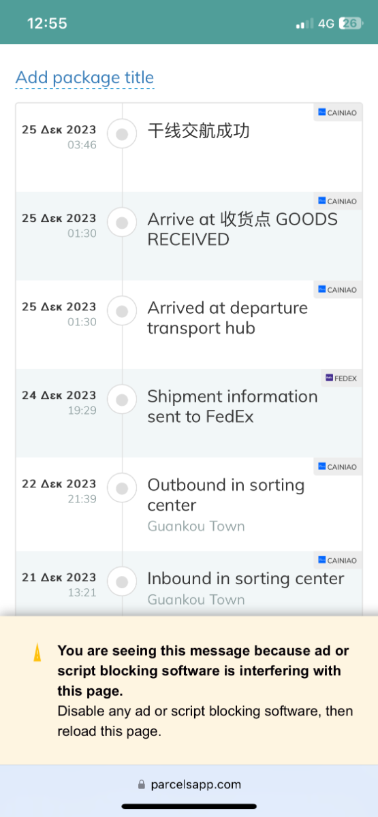Click the Shipment information sent to FedEx text

(x=232, y=406)
